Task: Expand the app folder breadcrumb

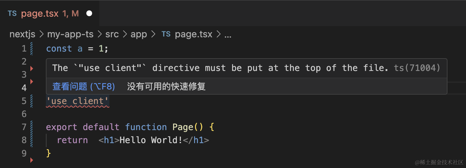Action: [139, 35]
